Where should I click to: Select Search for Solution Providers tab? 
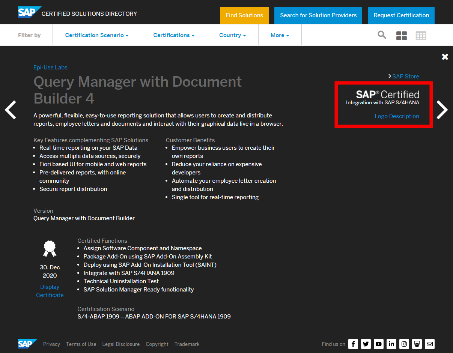coord(318,15)
